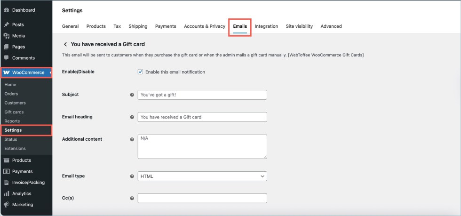Switch to the Integration tab
The height and width of the screenshot is (216, 461).
coord(266,26)
